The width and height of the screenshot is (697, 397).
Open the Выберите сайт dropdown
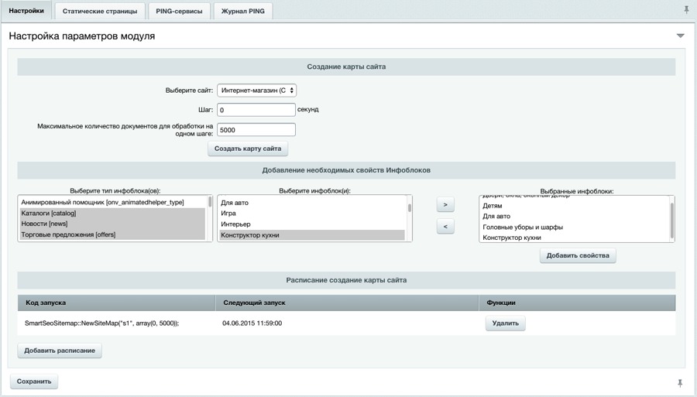(257, 91)
